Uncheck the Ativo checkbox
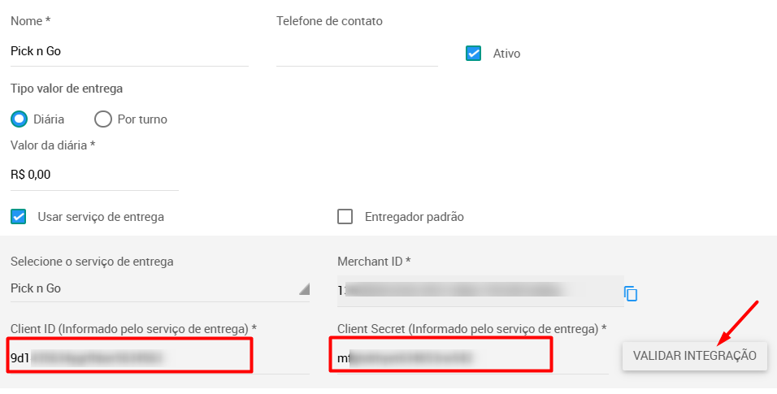The width and height of the screenshot is (777, 394). tap(473, 53)
